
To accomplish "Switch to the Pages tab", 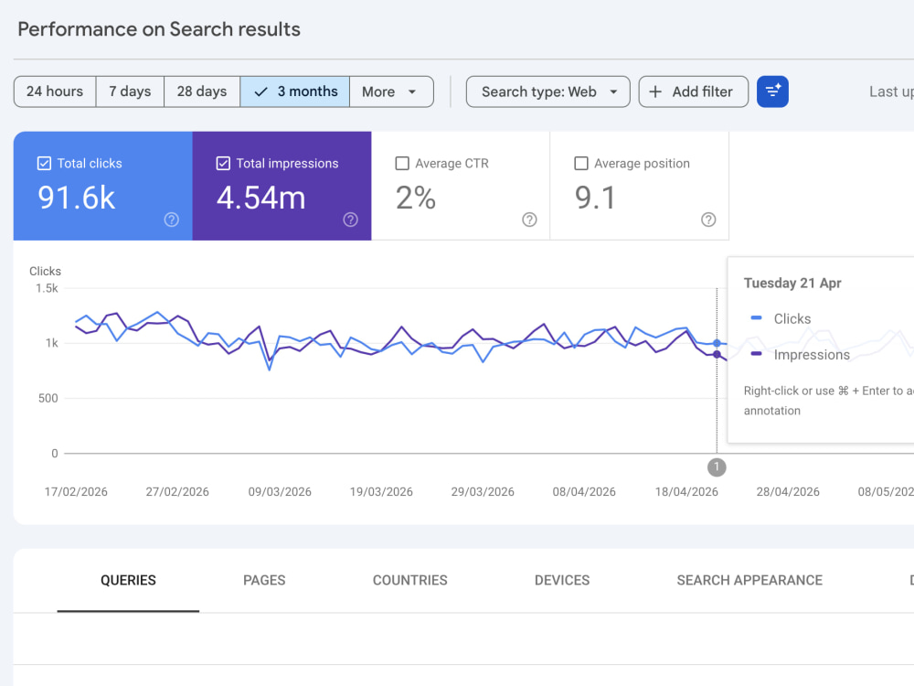I will pyautogui.click(x=264, y=581).
